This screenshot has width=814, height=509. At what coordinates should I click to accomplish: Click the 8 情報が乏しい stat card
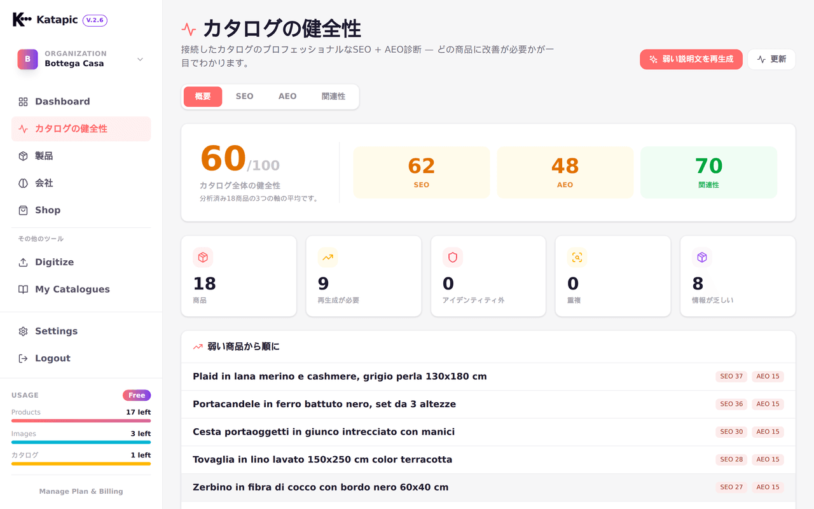[738, 276]
